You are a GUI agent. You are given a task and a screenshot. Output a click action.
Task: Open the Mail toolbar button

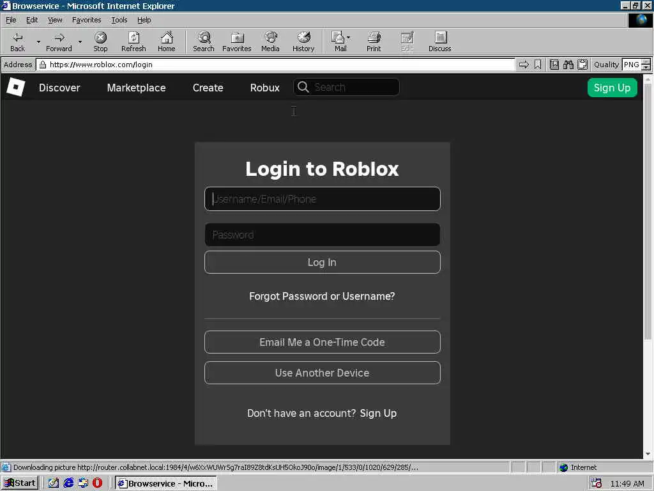coord(338,42)
